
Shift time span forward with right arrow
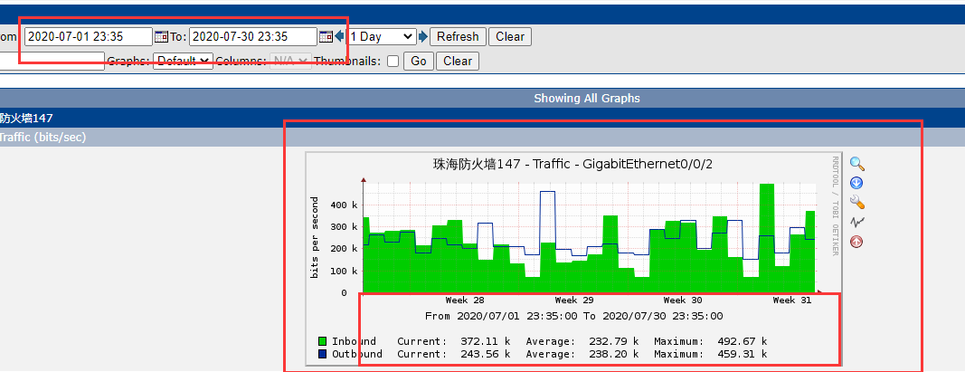[x=422, y=37]
